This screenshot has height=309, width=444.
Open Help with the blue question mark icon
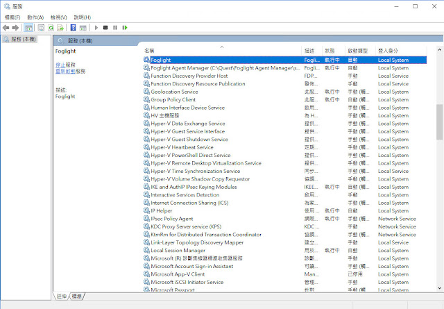[73, 28]
